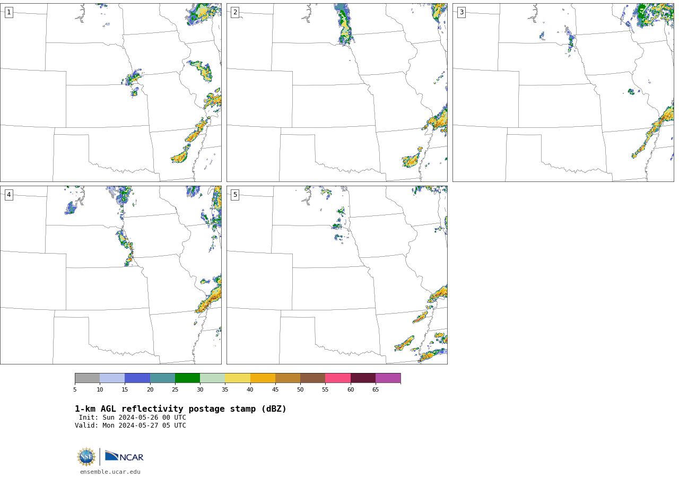
Task: Select the orange 40-45 dBZ swatch
Action: coord(263,378)
